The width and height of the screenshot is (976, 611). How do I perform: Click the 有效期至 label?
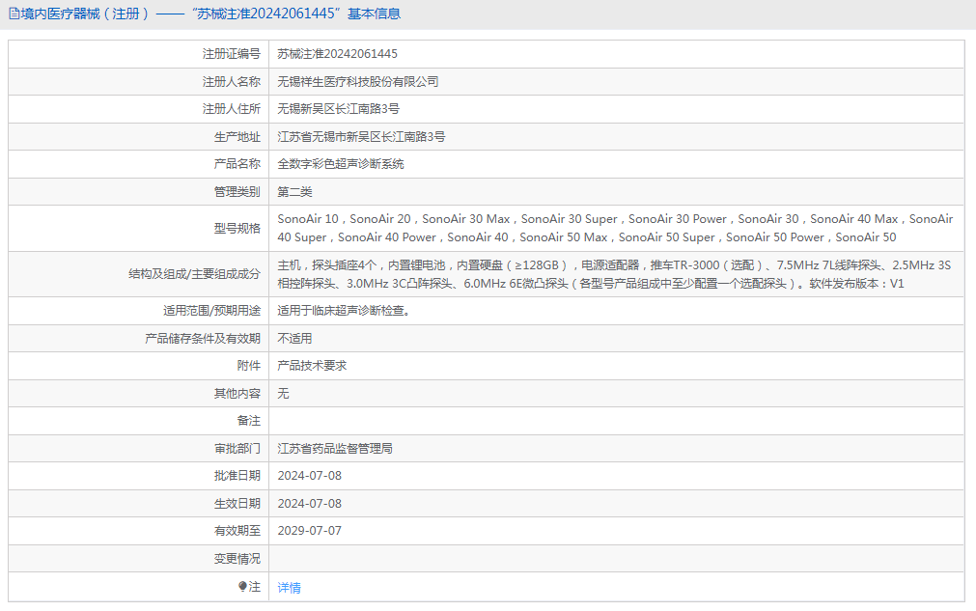pos(237,531)
